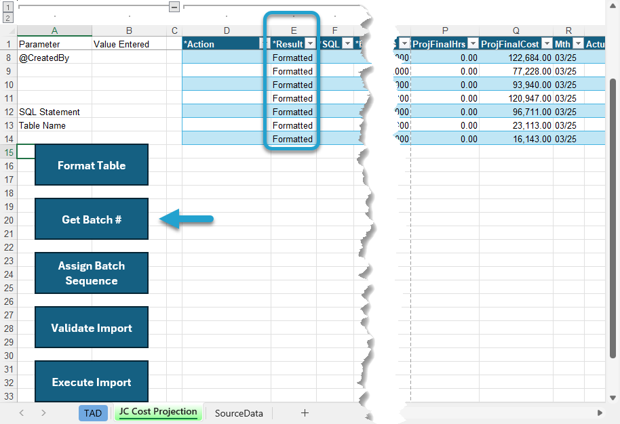Click the Execute Import button
The height and width of the screenshot is (424, 620).
pyautogui.click(x=92, y=381)
